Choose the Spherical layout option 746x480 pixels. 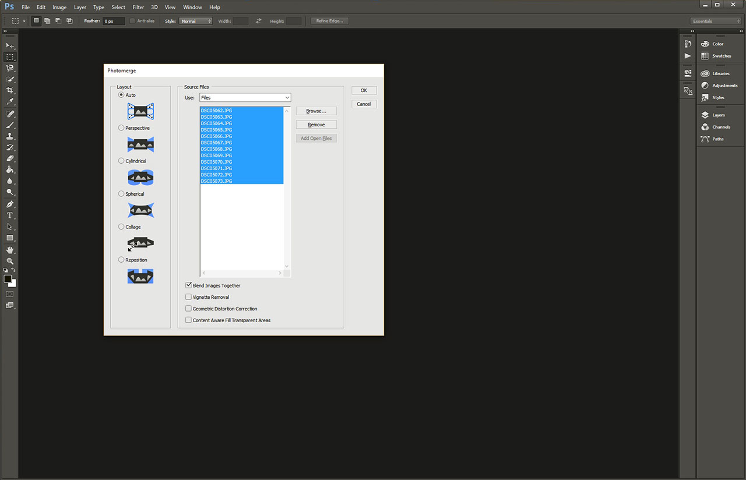121,194
